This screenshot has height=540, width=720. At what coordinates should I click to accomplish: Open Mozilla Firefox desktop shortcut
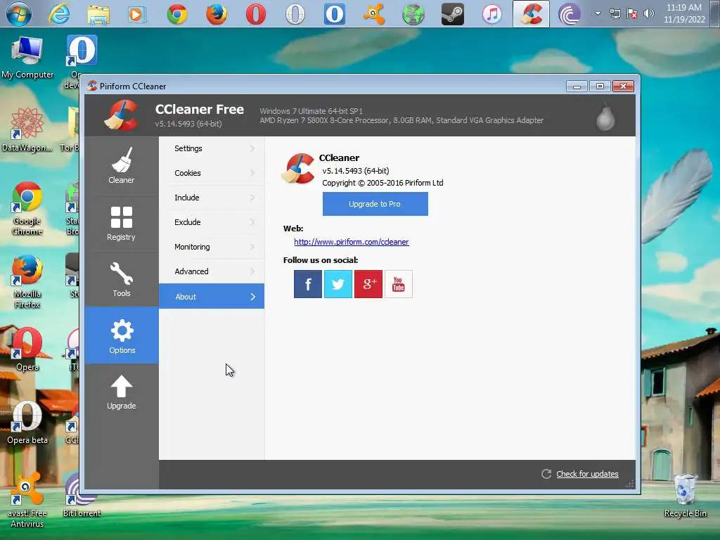click(x=27, y=282)
